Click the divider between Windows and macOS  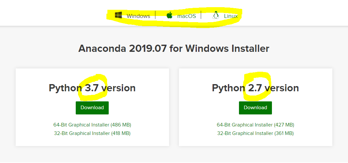tap(155, 15)
